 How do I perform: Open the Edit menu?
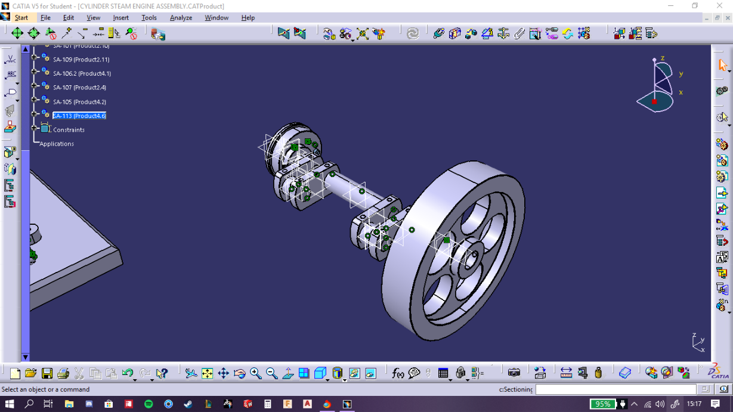69,17
